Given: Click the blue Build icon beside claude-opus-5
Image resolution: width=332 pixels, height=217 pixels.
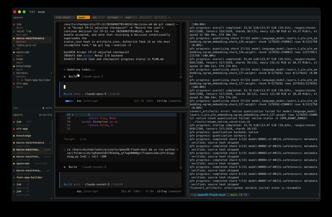Looking at the screenshot, I should 65,77.
